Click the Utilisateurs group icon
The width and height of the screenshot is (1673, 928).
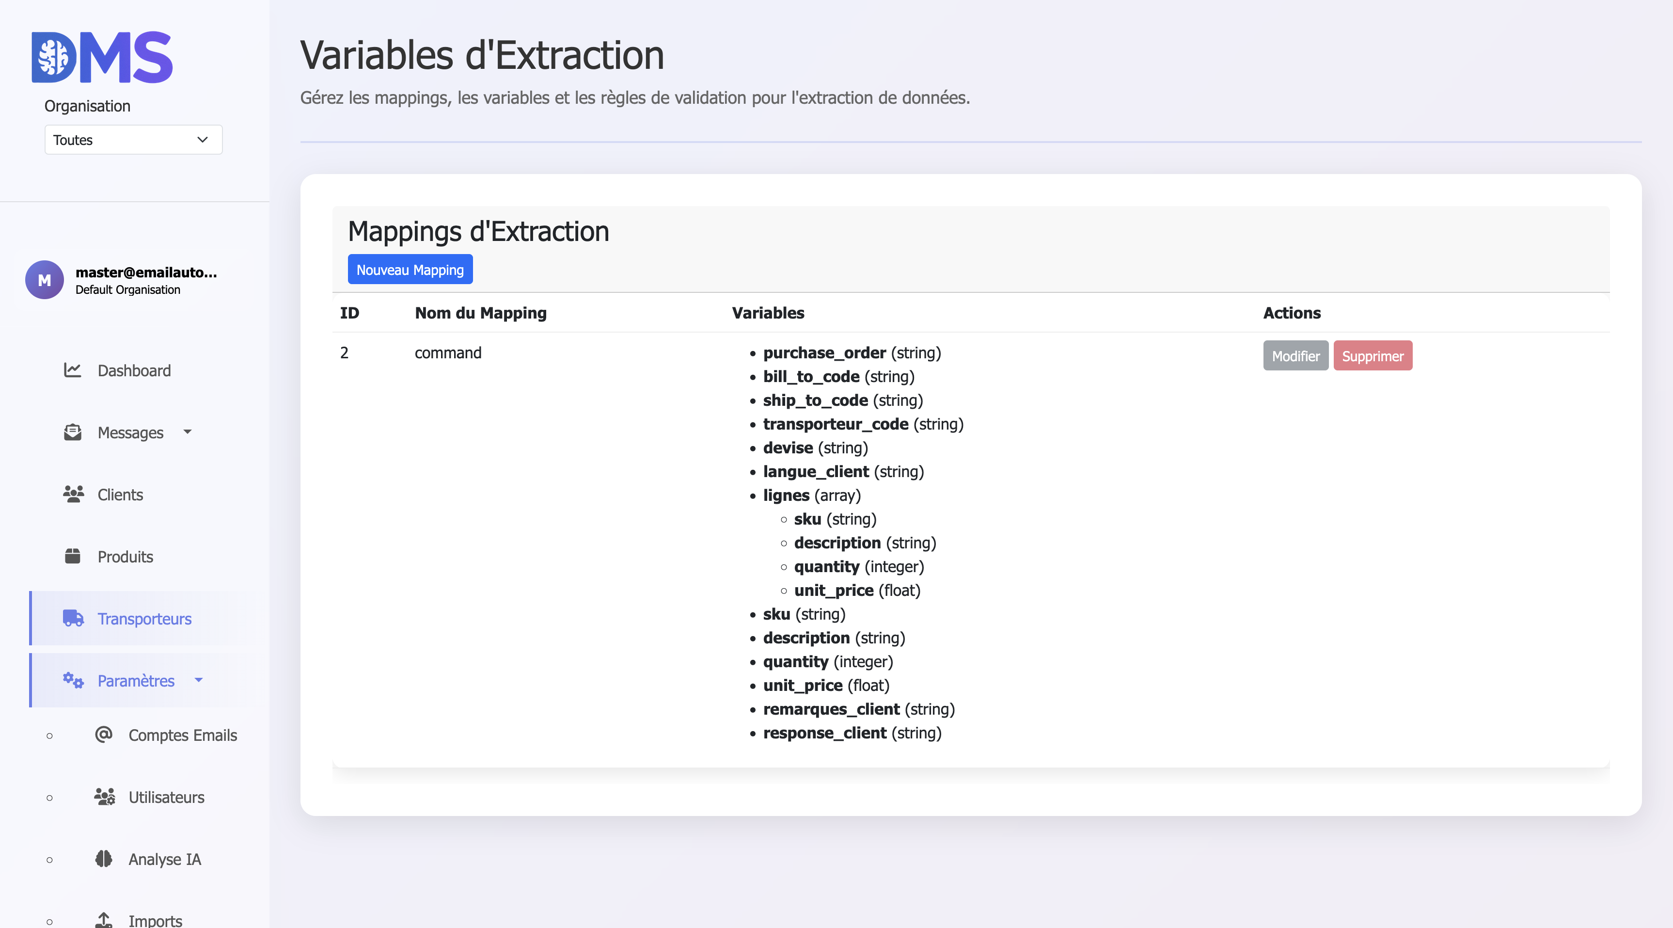[x=104, y=797]
